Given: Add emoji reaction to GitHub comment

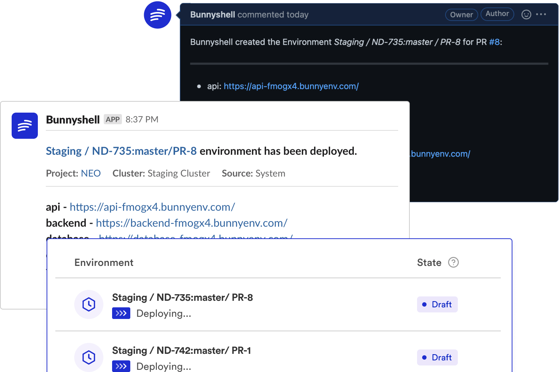Looking at the screenshot, I should (526, 15).
